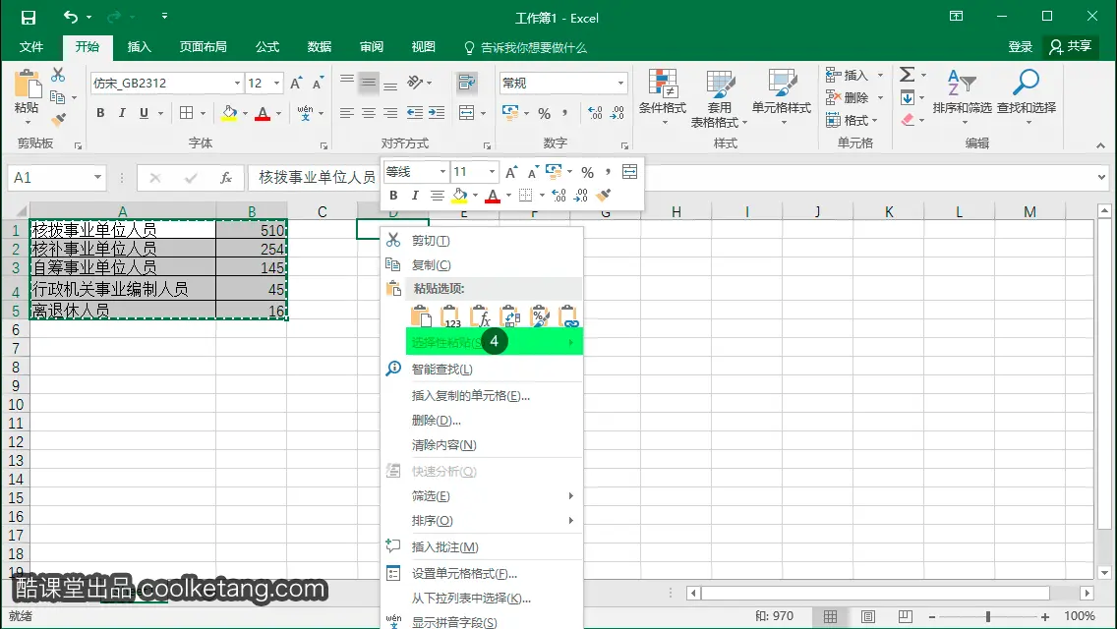Collapse the ribbon with the arrow
Viewport: 1117px width, 629px height.
click(1100, 145)
